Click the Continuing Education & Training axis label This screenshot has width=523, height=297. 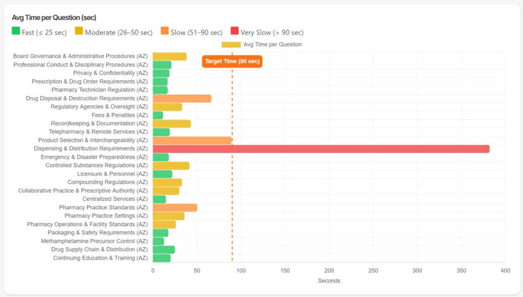[x=100, y=258]
